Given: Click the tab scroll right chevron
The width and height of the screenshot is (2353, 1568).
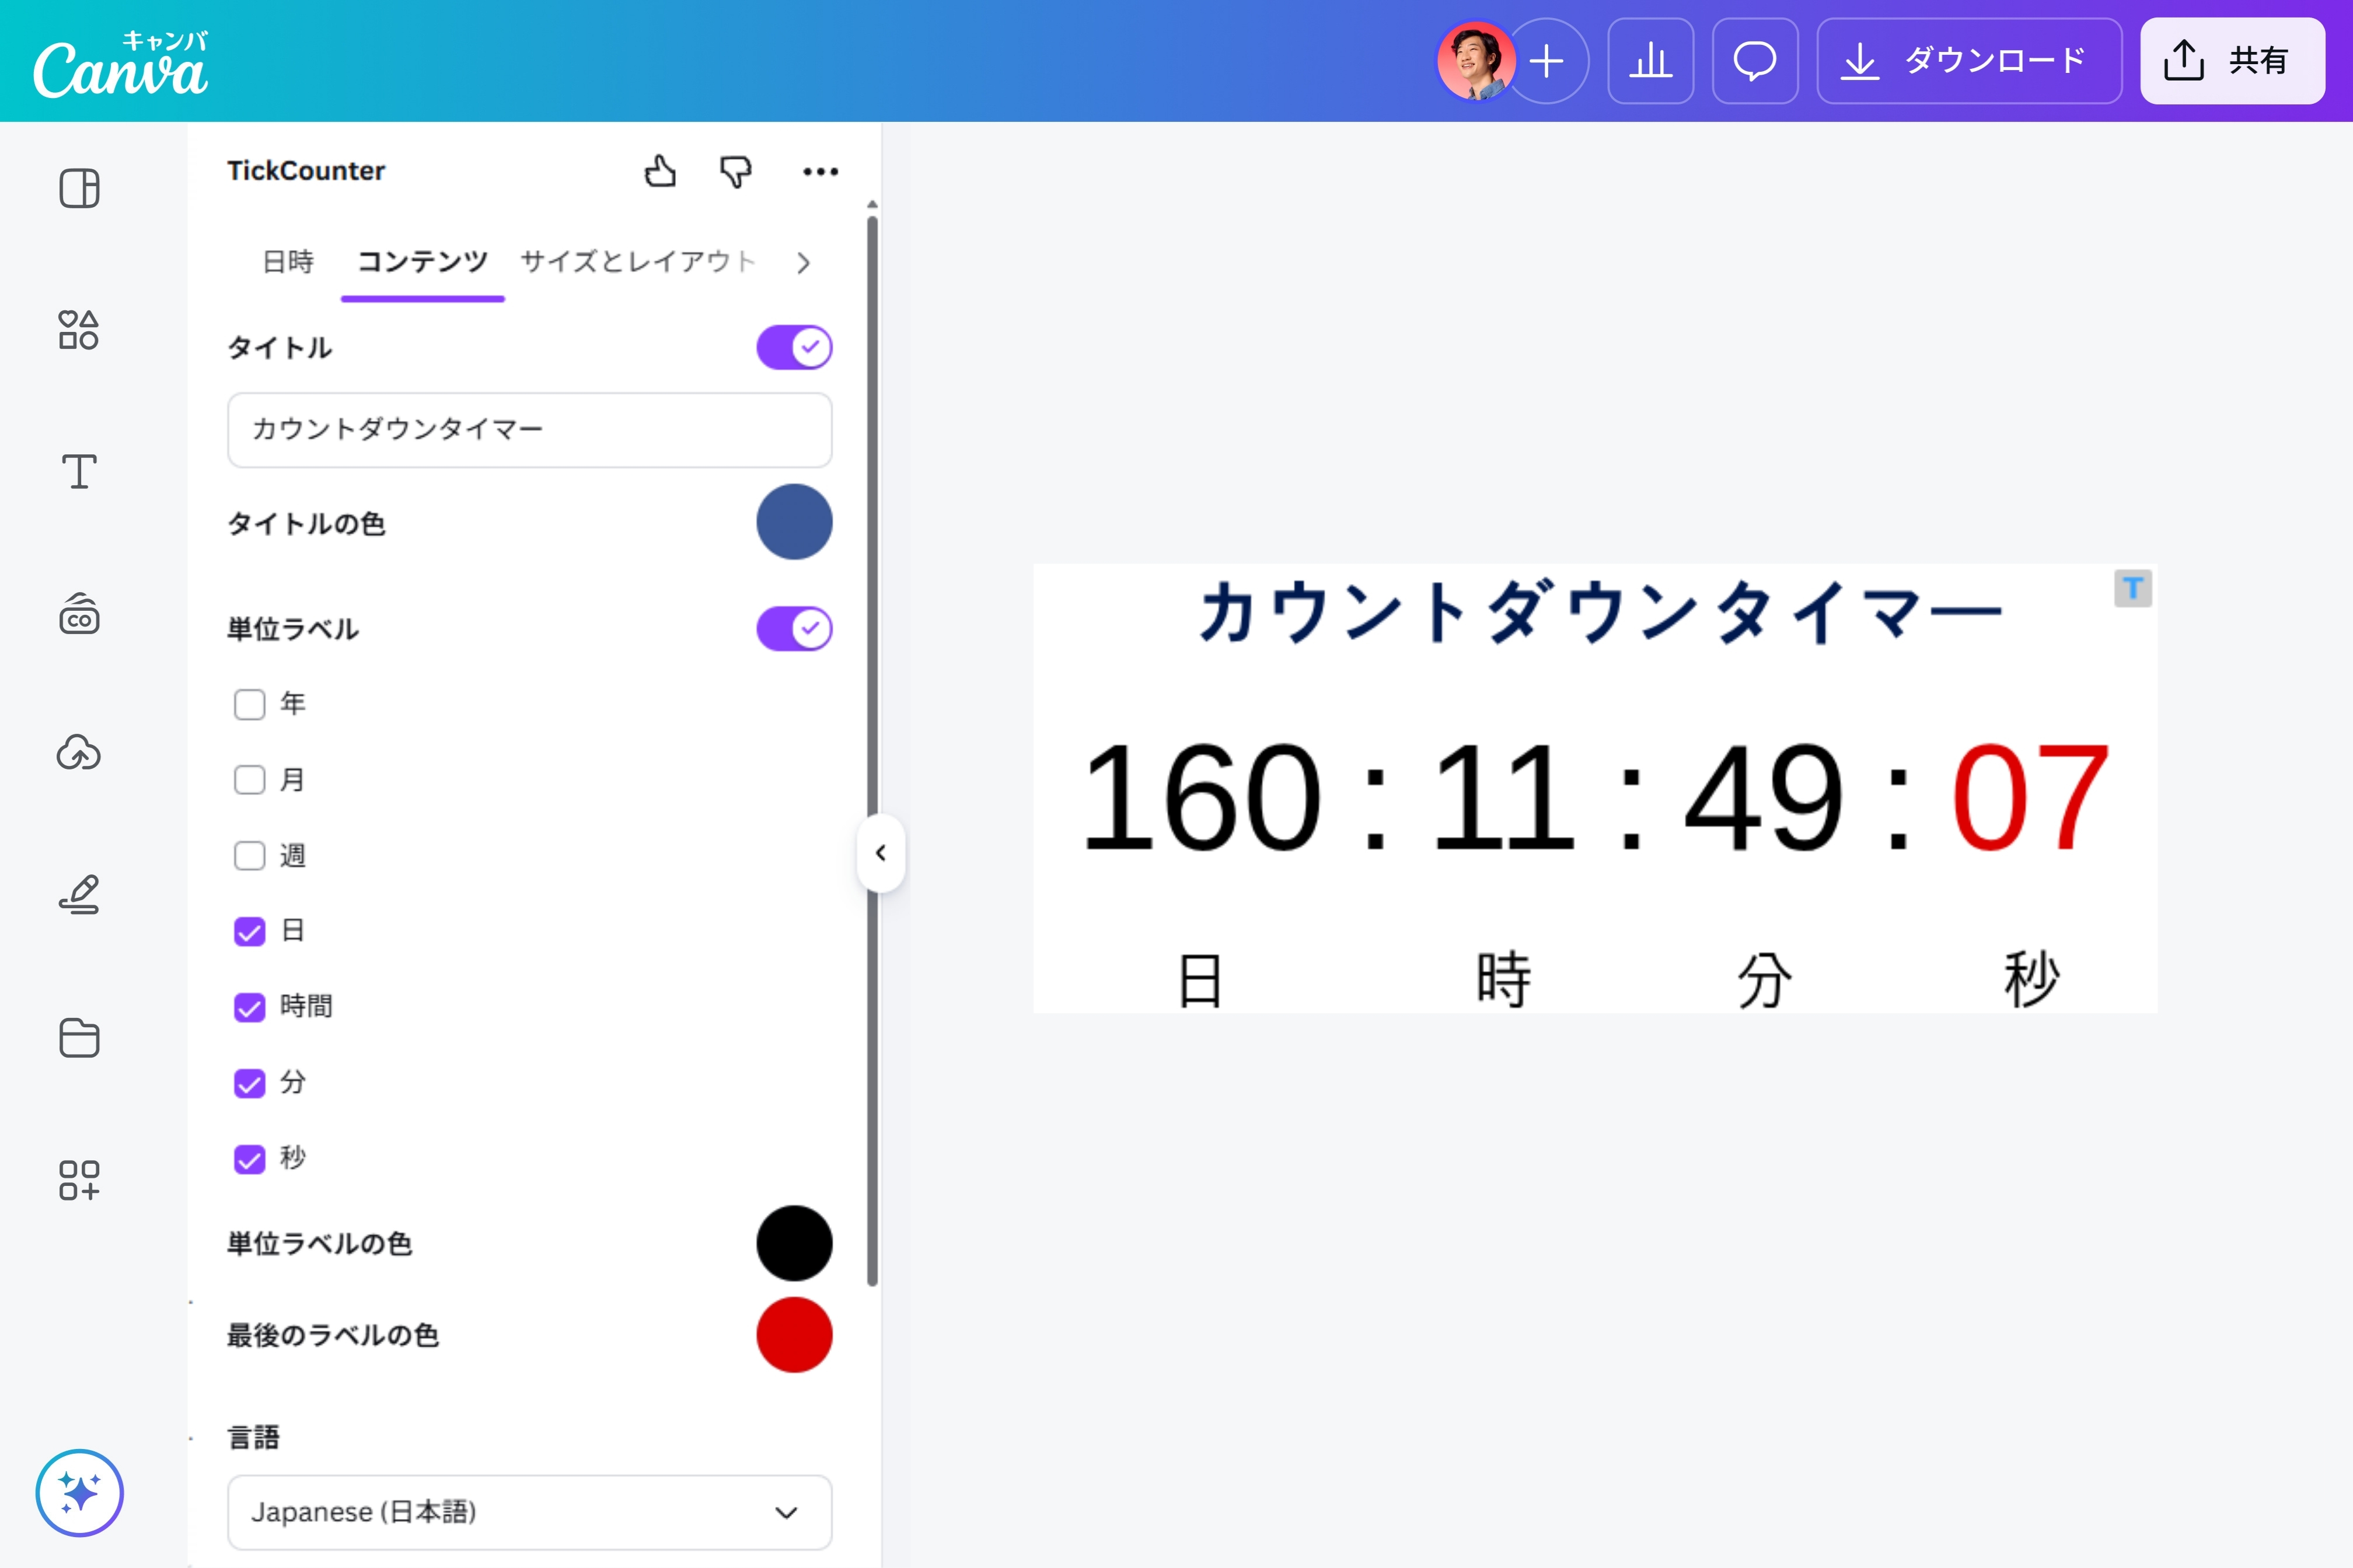Looking at the screenshot, I should pos(804,263).
